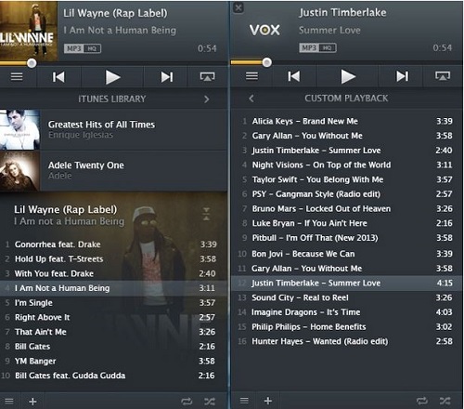Open the Custom Playback header
The width and height of the screenshot is (464, 409).
click(346, 99)
